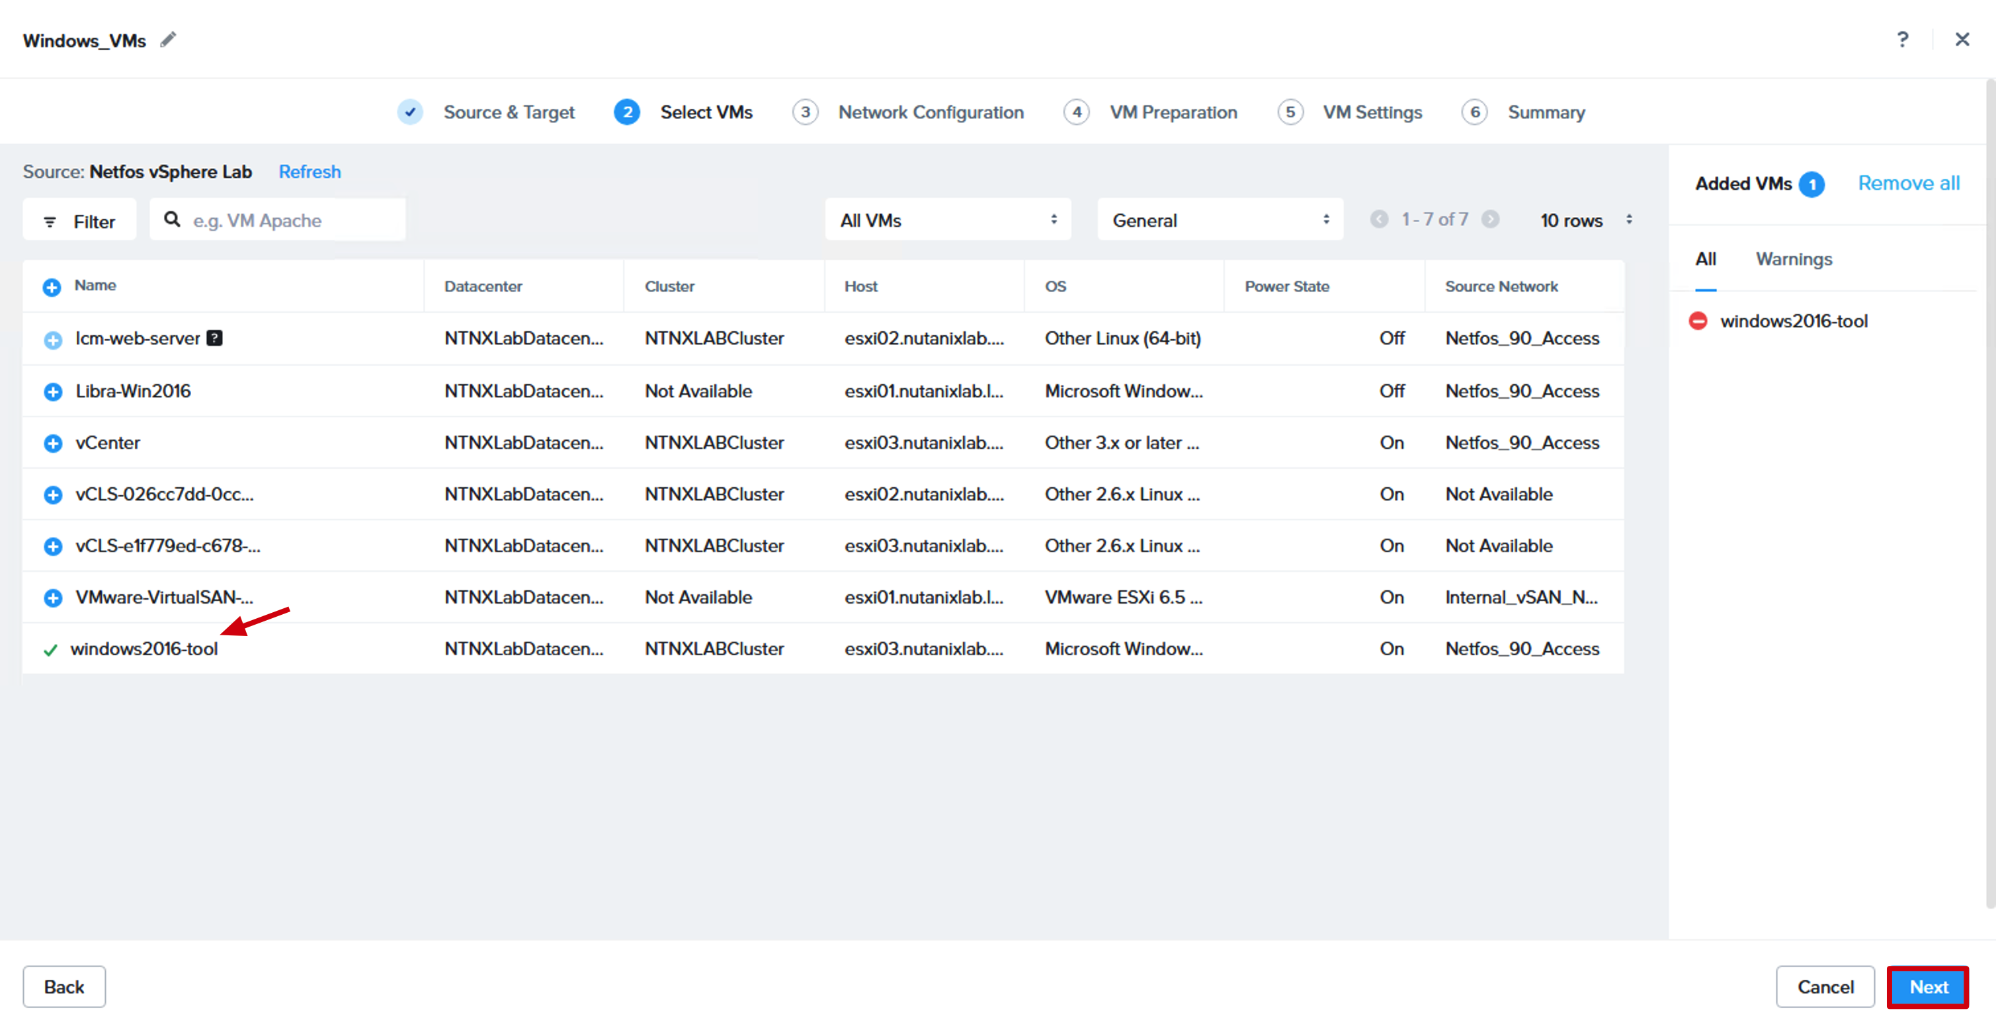Edit the Windows_VMs plan name pencil icon

point(168,40)
